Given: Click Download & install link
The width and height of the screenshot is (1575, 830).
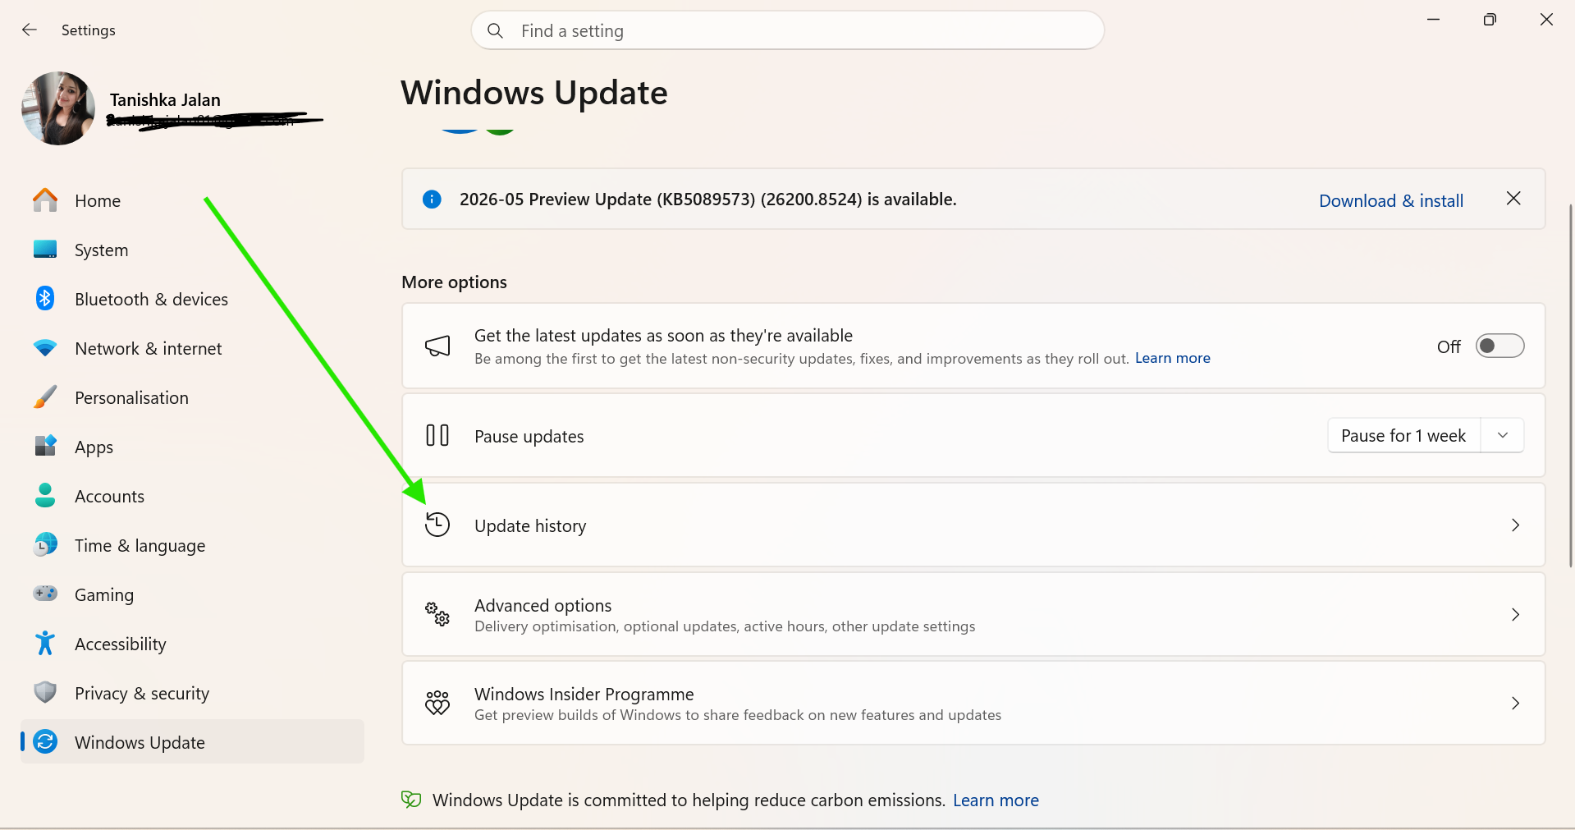Looking at the screenshot, I should [1391, 200].
